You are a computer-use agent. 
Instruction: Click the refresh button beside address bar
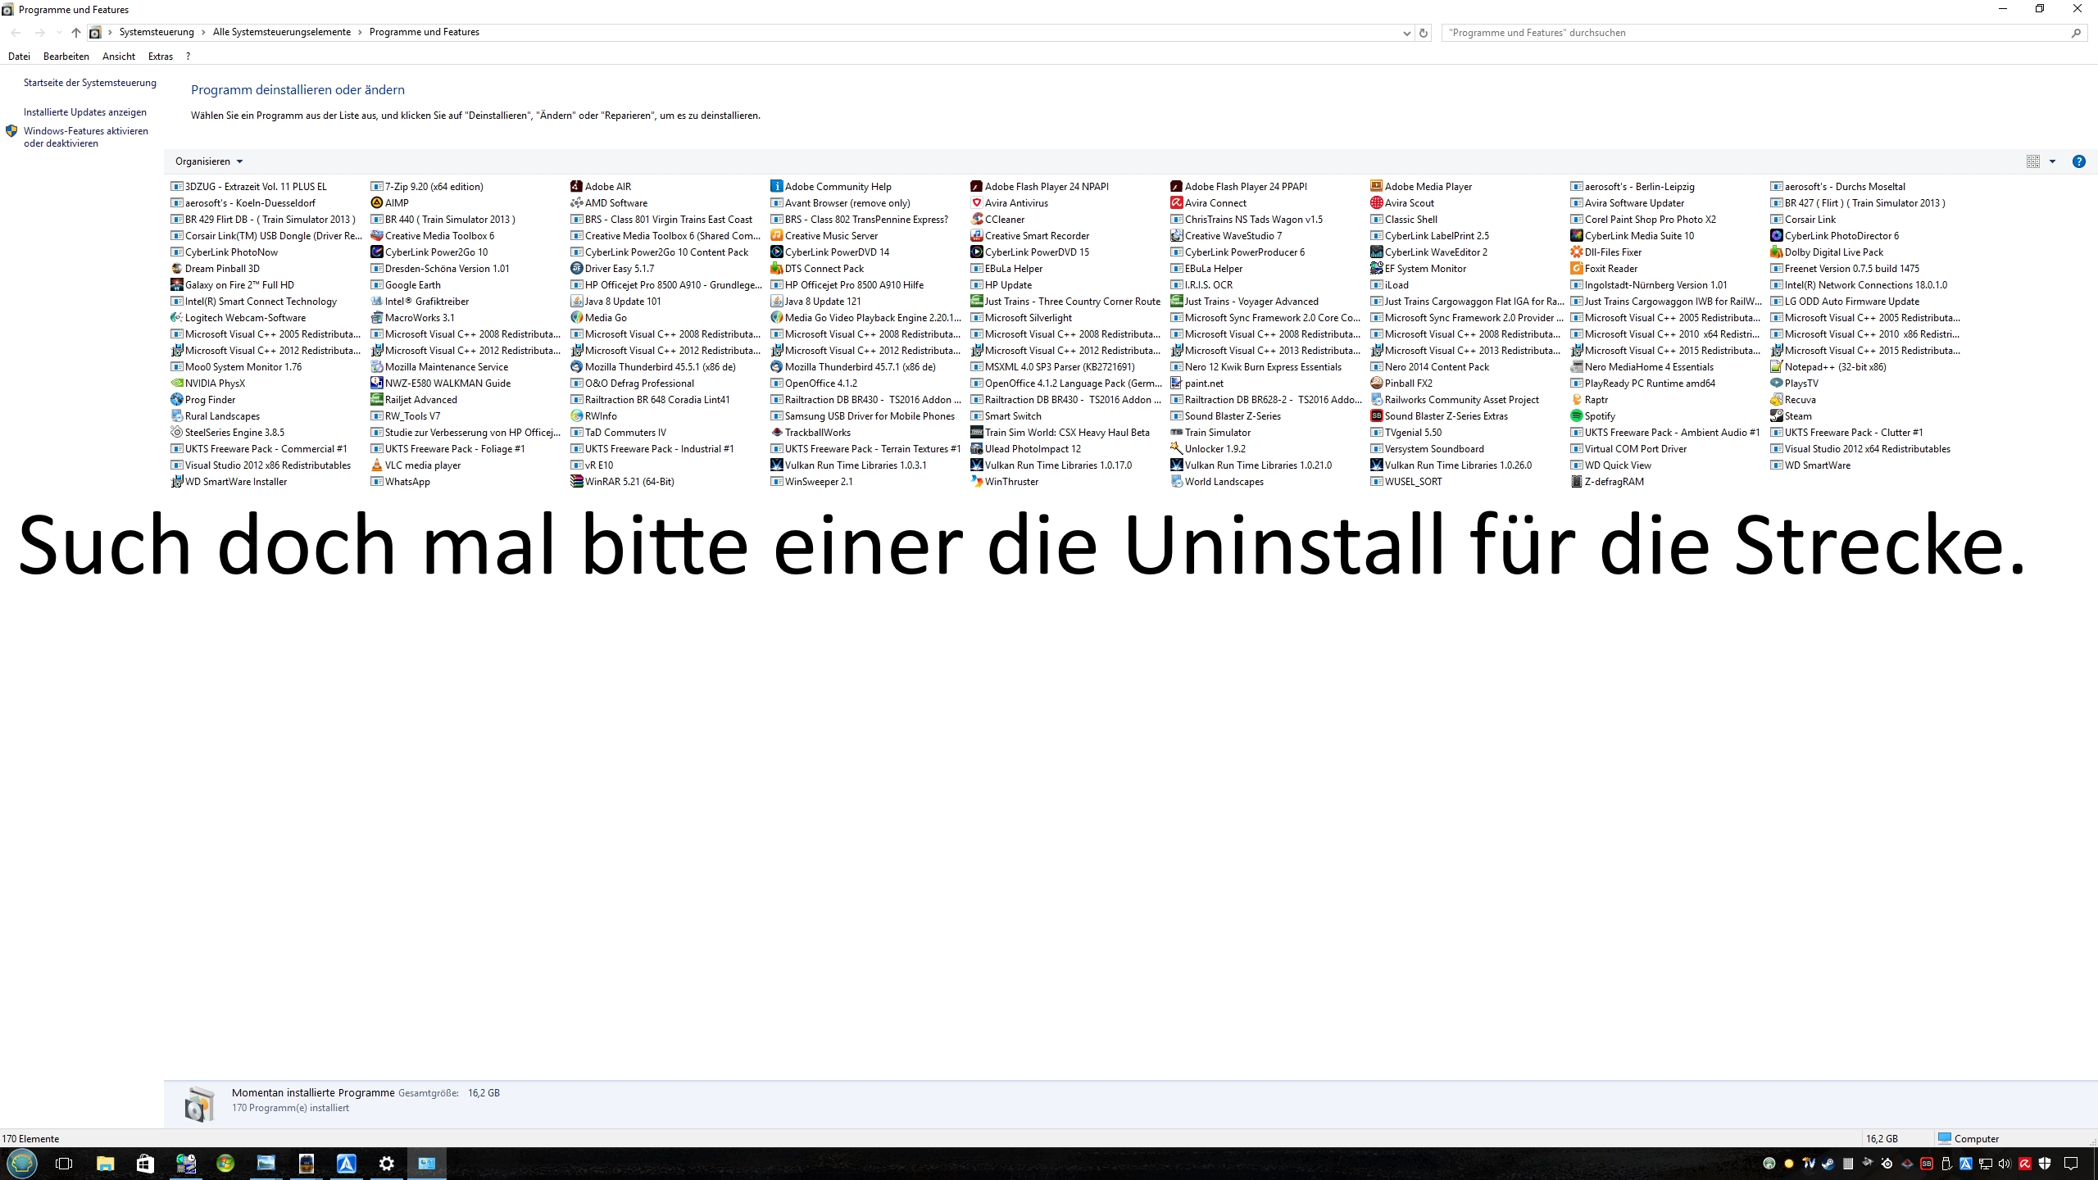click(x=1424, y=33)
